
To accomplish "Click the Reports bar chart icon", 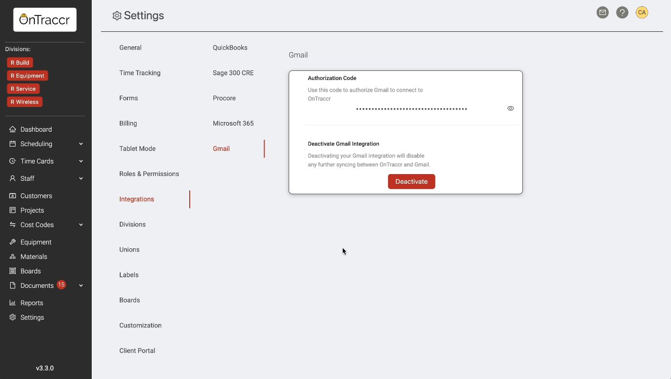I will tap(13, 303).
